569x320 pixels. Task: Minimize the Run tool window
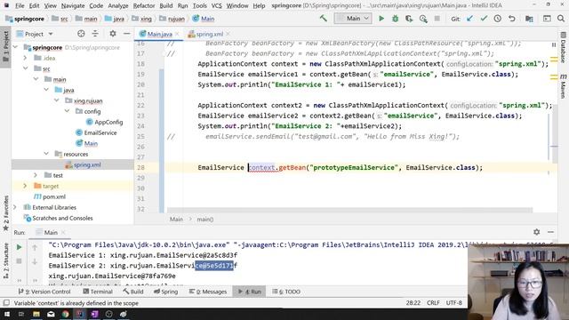(550, 232)
